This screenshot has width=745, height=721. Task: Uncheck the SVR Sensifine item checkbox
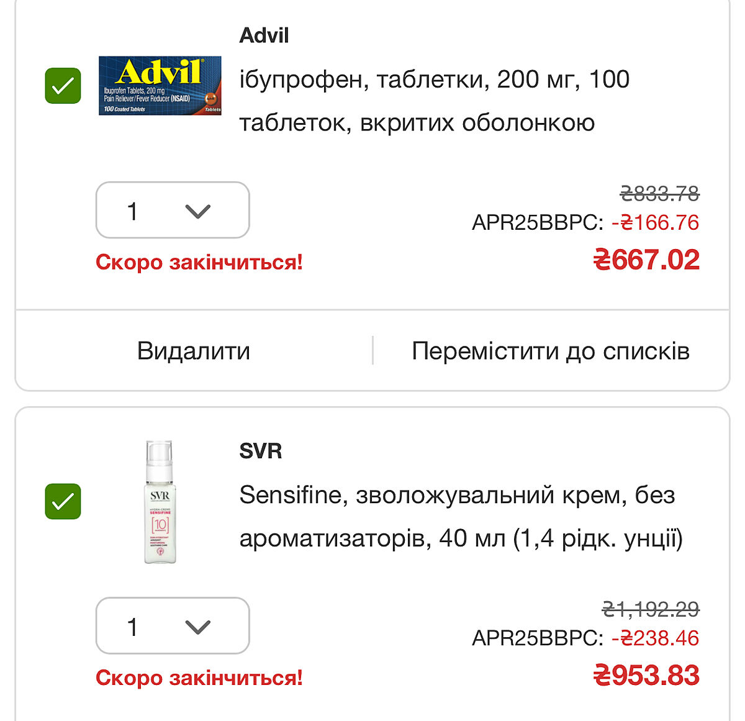pos(63,501)
